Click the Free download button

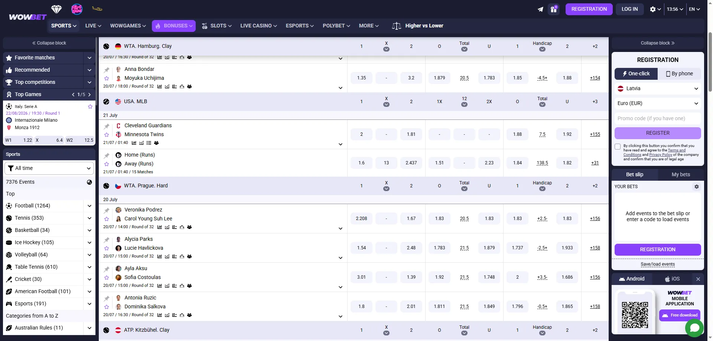(680, 315)
